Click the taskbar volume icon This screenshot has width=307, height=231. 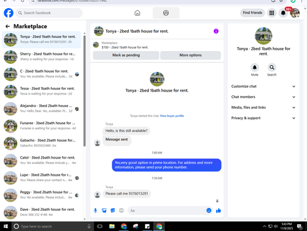pos(276,226)
